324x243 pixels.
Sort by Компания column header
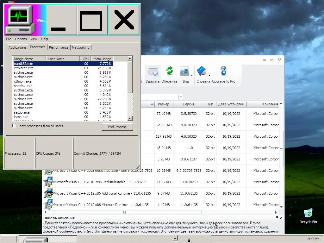(x=263, y=104)
